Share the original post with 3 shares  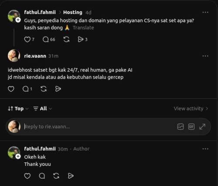pyautogui.click(x=81, y=39)
